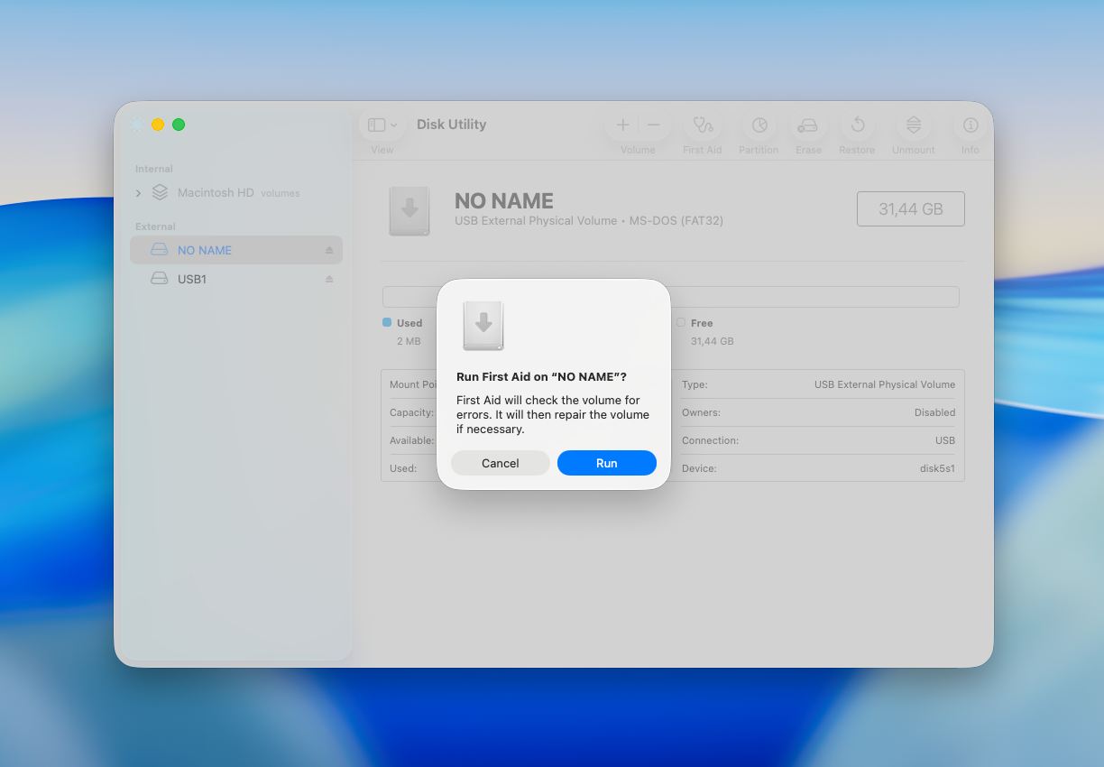
Task: Click Run to start First Aid
Action: (606, 463)
